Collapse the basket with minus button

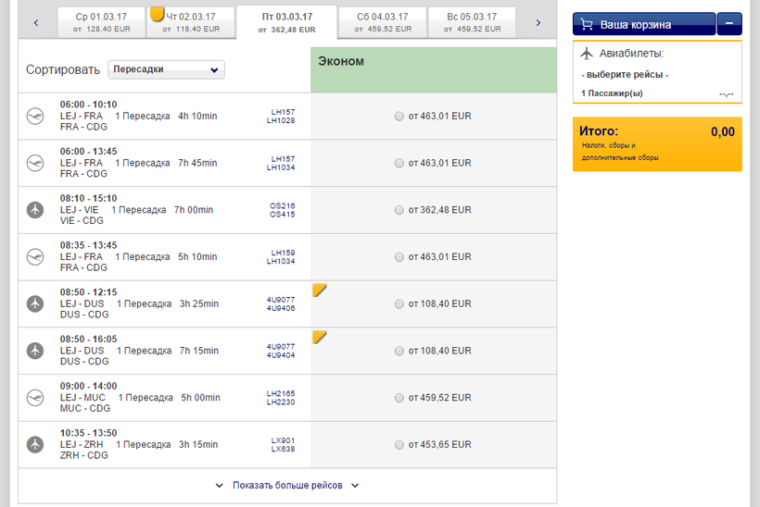pyautogui.click(x=730, y=24)
